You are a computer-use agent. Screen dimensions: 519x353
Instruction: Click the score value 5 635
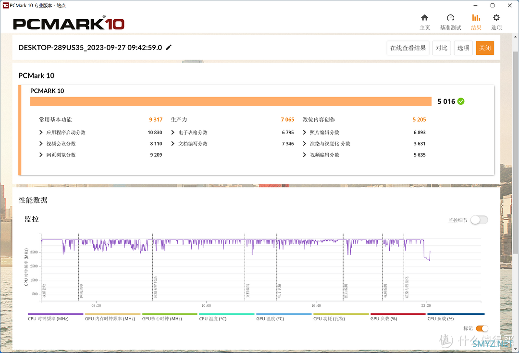point(420,155)
